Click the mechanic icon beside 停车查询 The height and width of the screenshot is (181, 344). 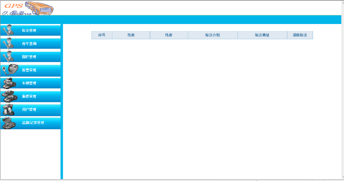8,43
